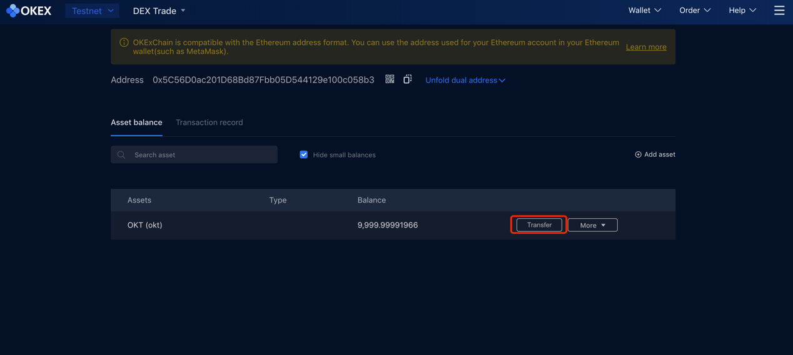
Task: Click Transfer button for OKT
Action: 539,225
